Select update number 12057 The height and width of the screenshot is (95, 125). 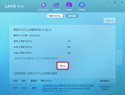click(24, 88)
